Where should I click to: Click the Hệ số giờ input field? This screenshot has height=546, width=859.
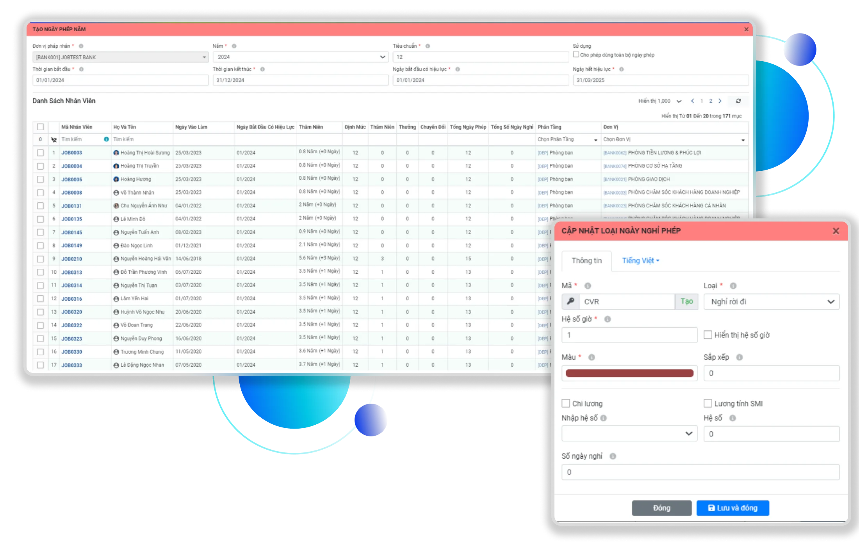(x=629, y=335)
